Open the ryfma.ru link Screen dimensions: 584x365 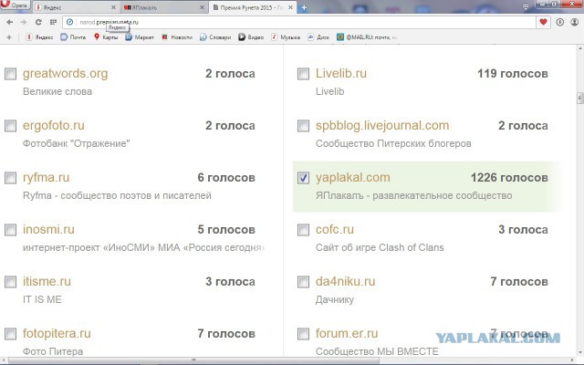tap(47, 178)
